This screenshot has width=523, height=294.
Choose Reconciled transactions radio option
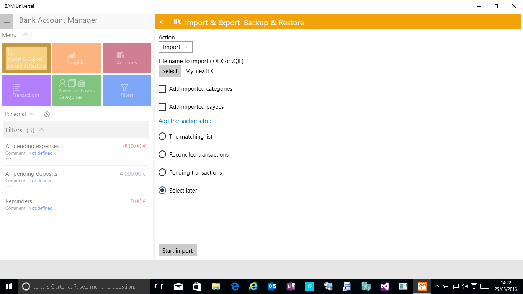pos(162,154)
